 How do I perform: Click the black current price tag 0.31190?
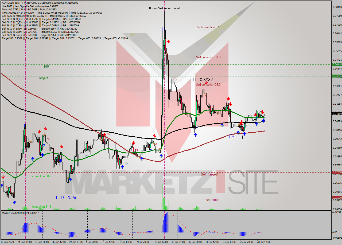[337, 114]
